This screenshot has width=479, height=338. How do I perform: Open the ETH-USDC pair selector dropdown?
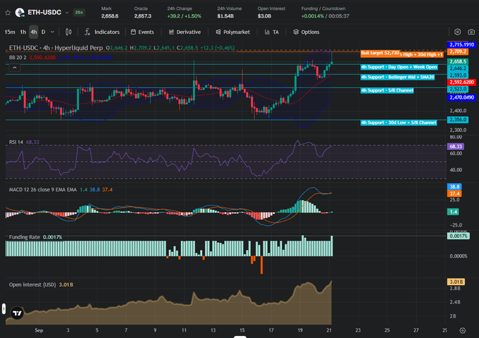67,13
